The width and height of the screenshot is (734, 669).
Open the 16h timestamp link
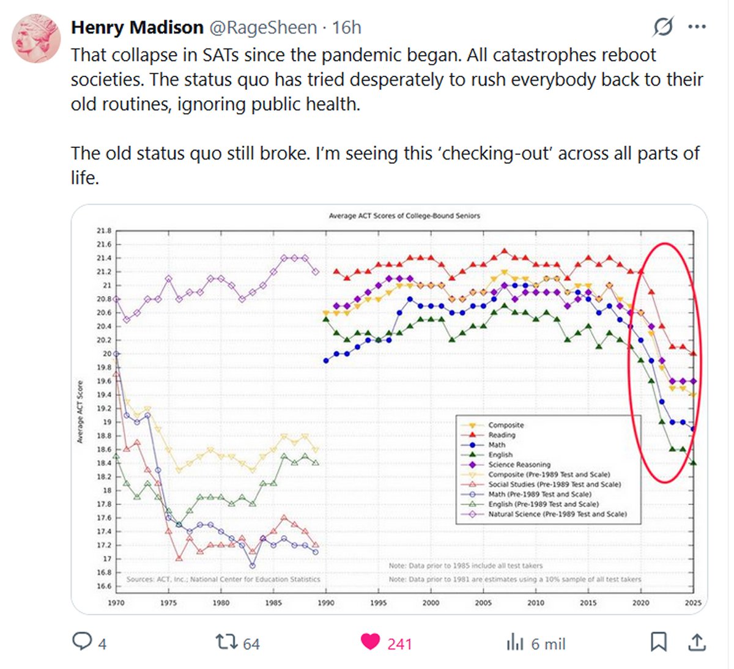tap(347, 28)
